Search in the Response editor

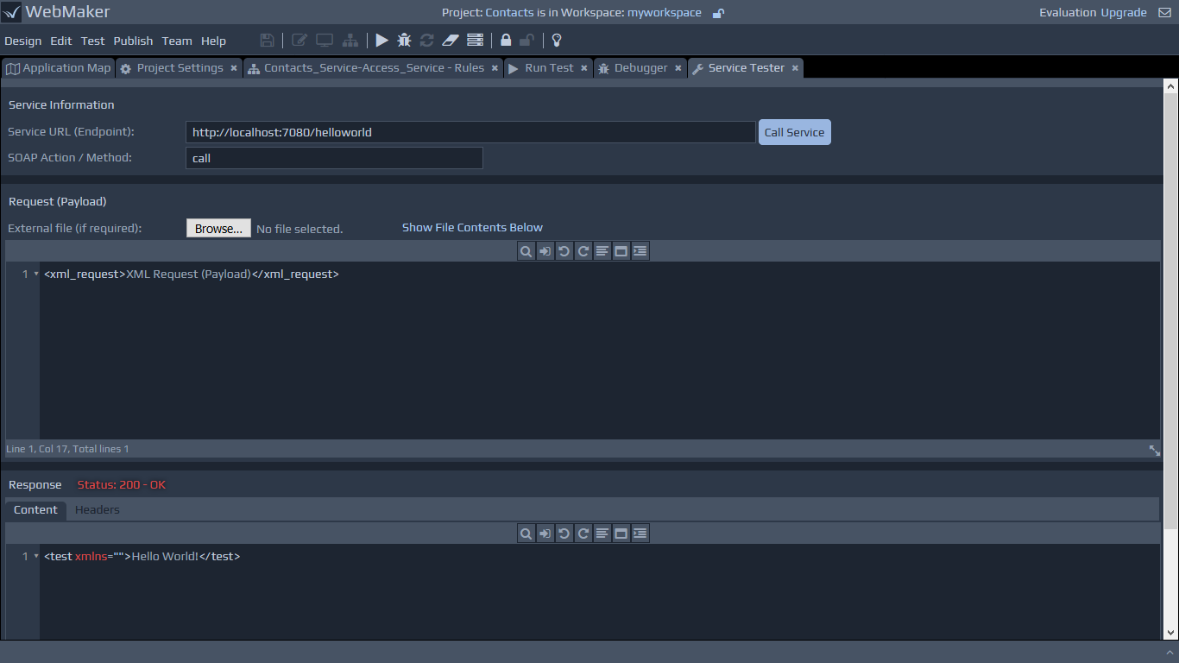pyautogui.click(x=526, y=534)
